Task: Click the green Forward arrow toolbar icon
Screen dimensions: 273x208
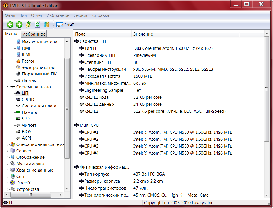Action: pyautogui.click(x=19, y=25)
